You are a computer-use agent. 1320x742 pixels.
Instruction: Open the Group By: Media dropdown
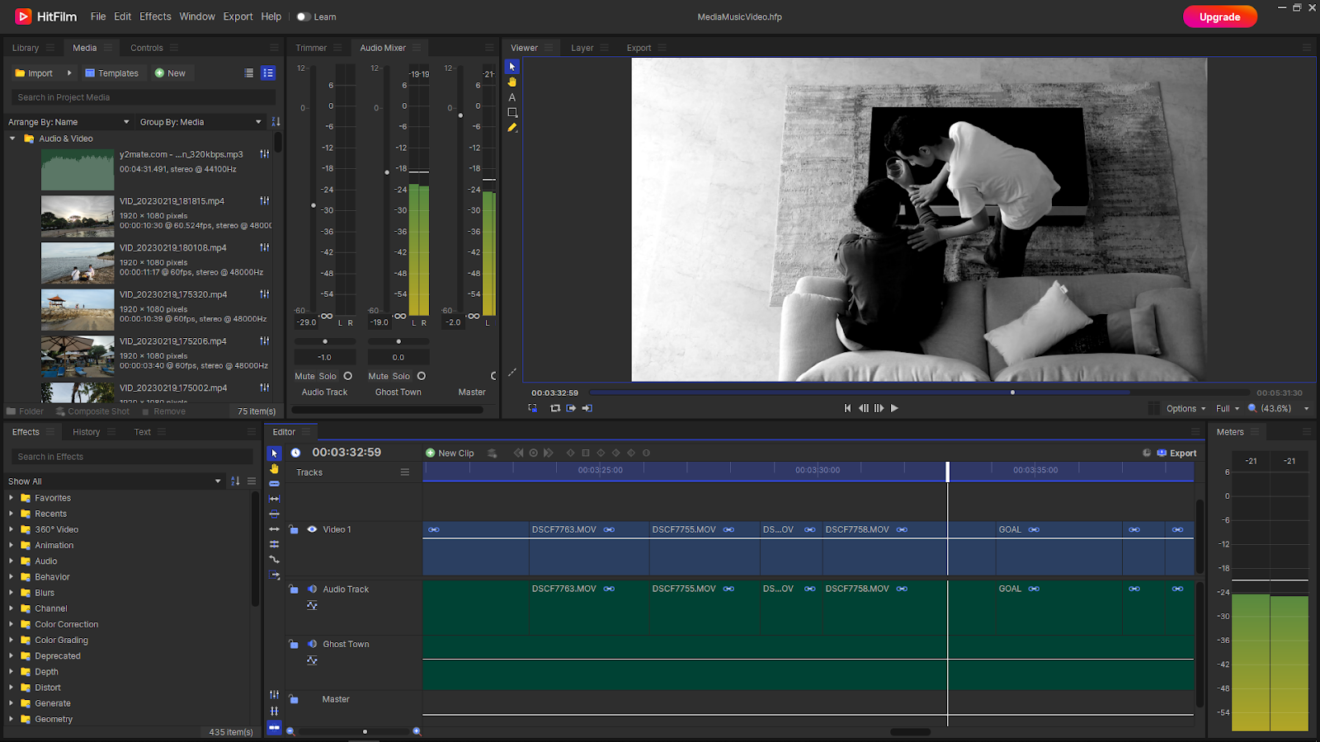point(201,122)
